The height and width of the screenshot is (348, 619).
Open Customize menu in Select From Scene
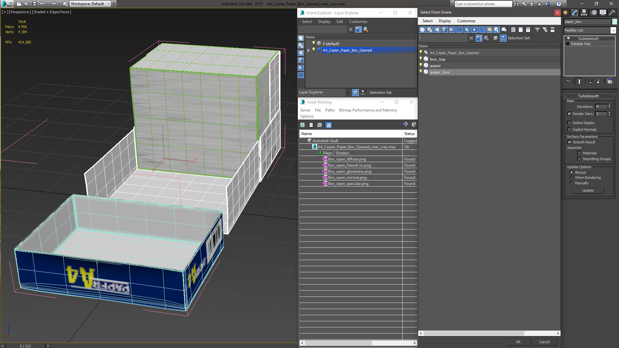coord(466,21)
